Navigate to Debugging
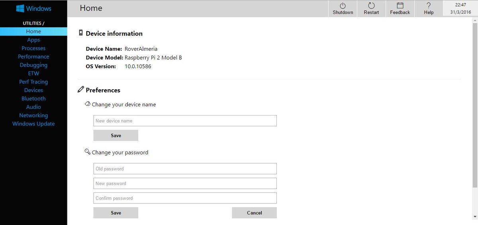 point(33,65)
